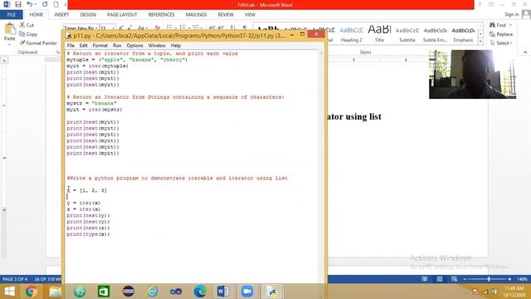
Task: Click the 'print(type(x))' code line
Action: [x=88, y=234]
